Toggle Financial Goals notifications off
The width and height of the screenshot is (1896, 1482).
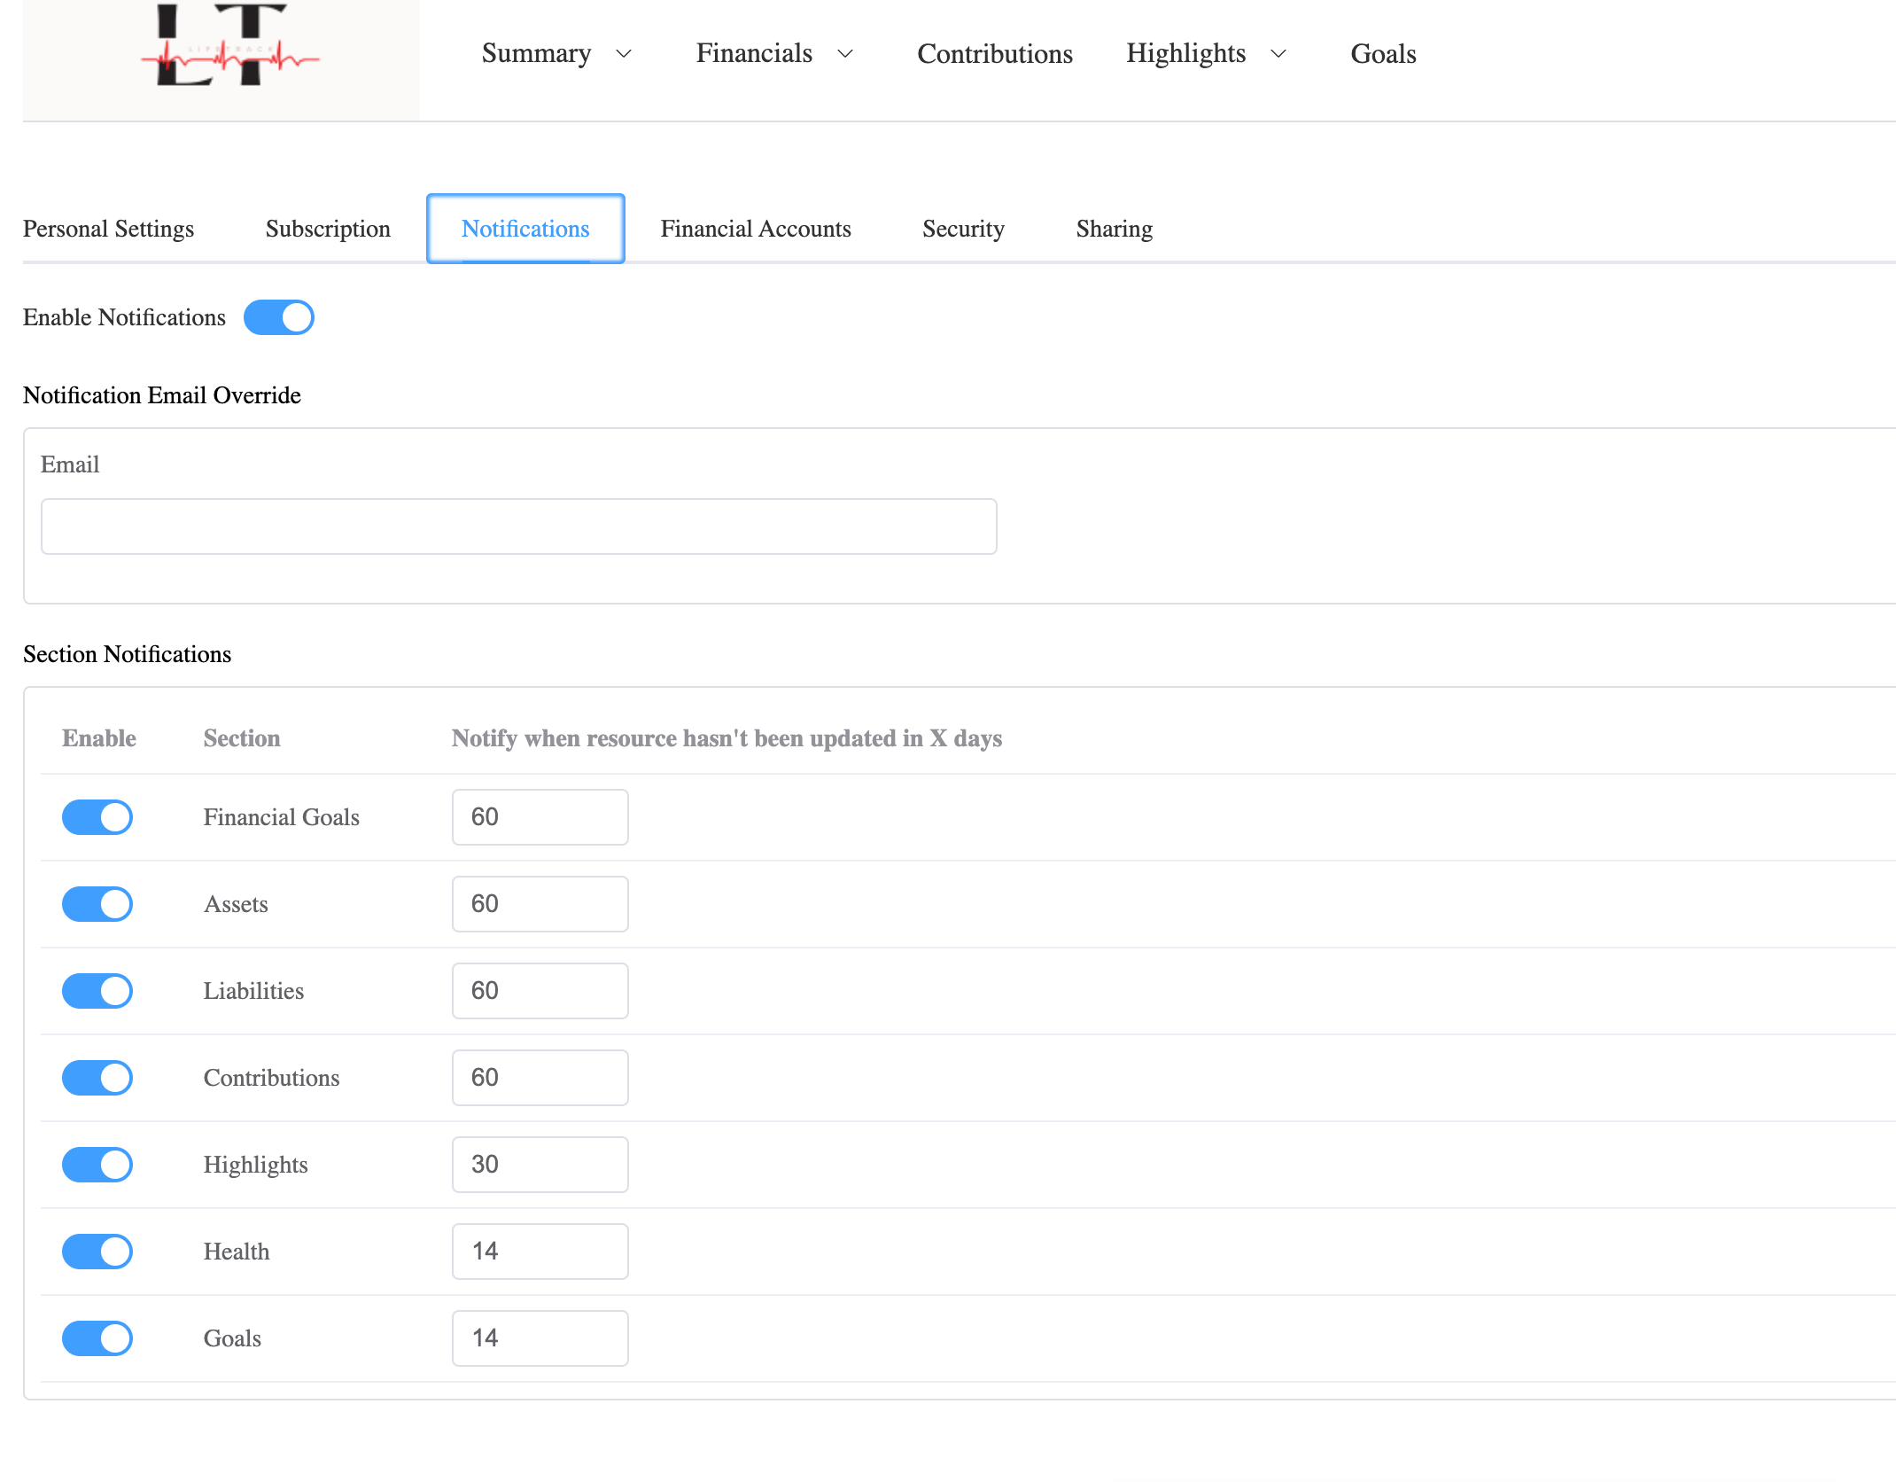click(97, 817)
